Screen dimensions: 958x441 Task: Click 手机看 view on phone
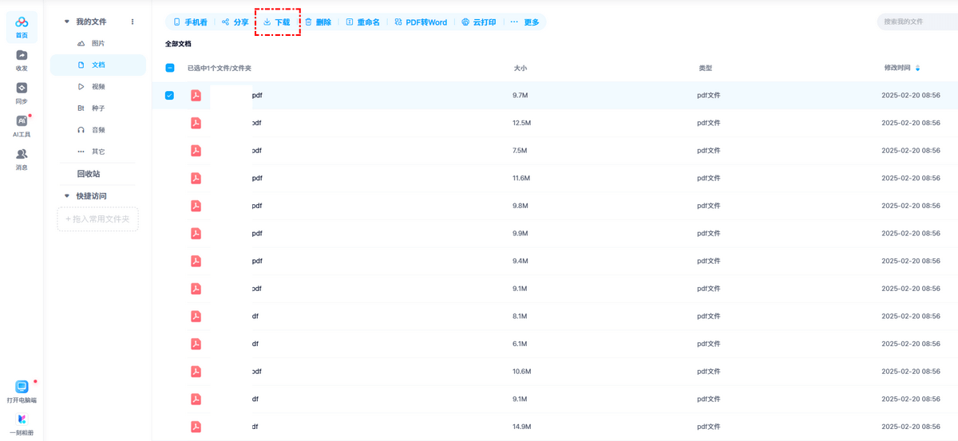click(190, 22)
